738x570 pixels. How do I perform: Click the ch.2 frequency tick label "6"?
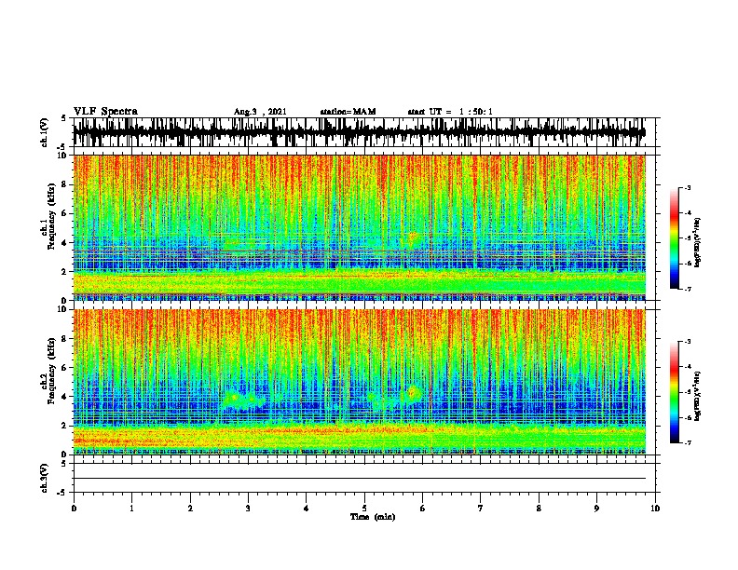click(64, 368)
